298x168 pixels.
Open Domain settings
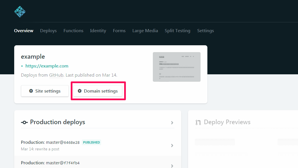click(98, 91)
